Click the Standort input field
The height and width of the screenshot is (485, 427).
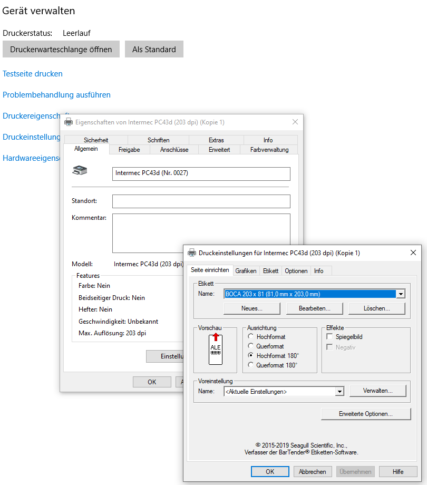click(201, 201)
